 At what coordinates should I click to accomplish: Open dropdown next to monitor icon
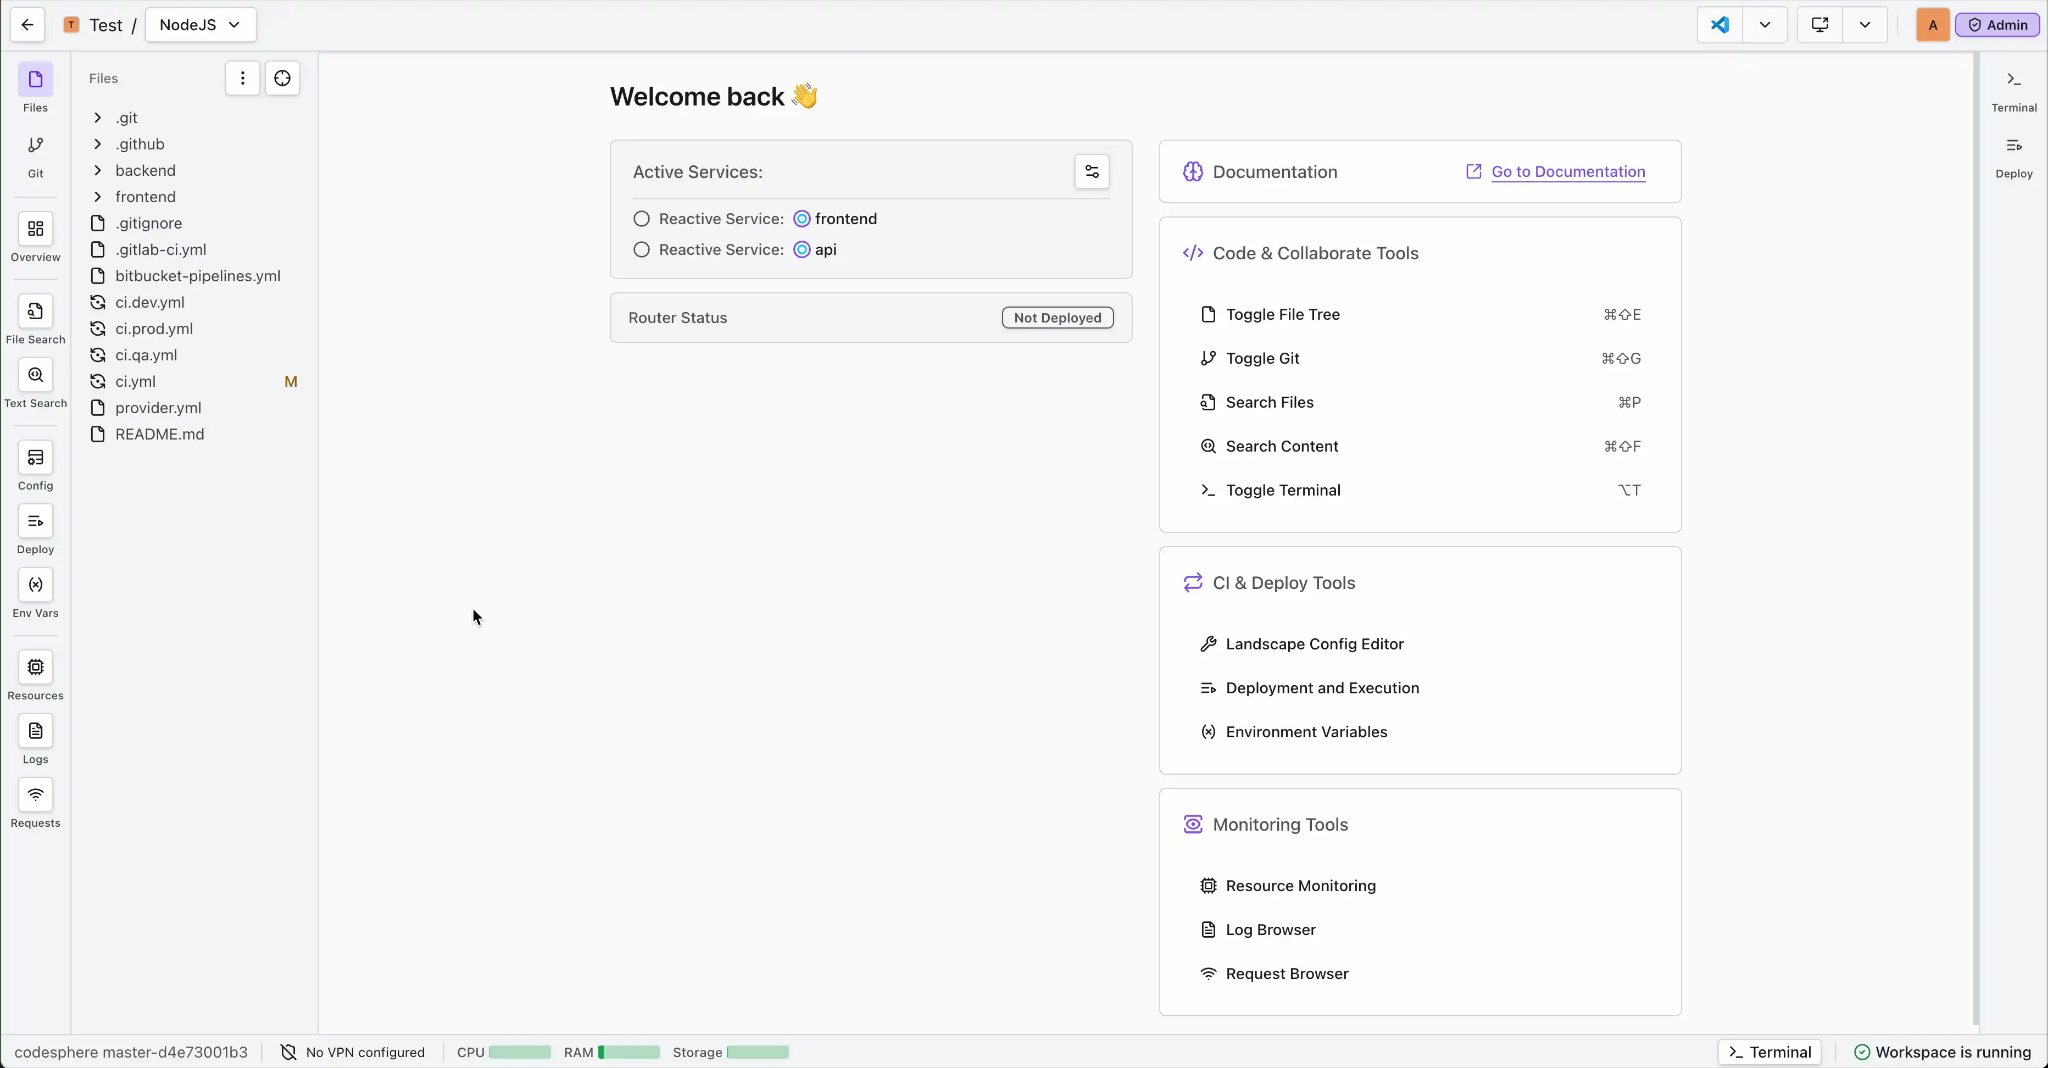pos(1865,25)
